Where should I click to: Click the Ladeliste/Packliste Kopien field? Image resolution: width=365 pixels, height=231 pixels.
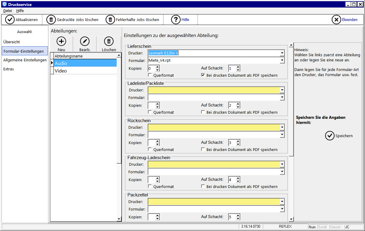[x=151, y=105]
